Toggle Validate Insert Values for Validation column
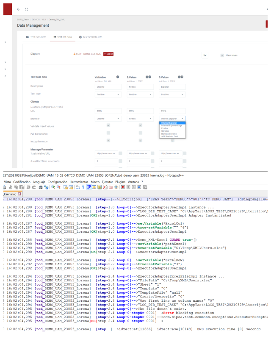The width and height of the screenshot is (271, 339). pos(108,126)
